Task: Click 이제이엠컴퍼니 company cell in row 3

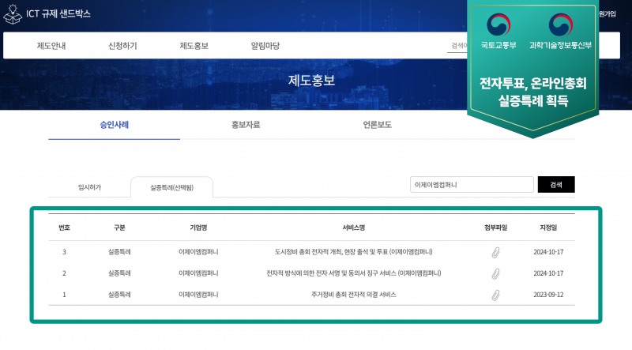Action: click(198, 252)
